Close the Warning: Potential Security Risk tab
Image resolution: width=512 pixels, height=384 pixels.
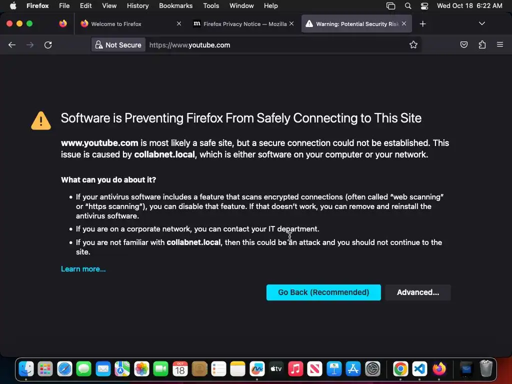tap(404, 23)
